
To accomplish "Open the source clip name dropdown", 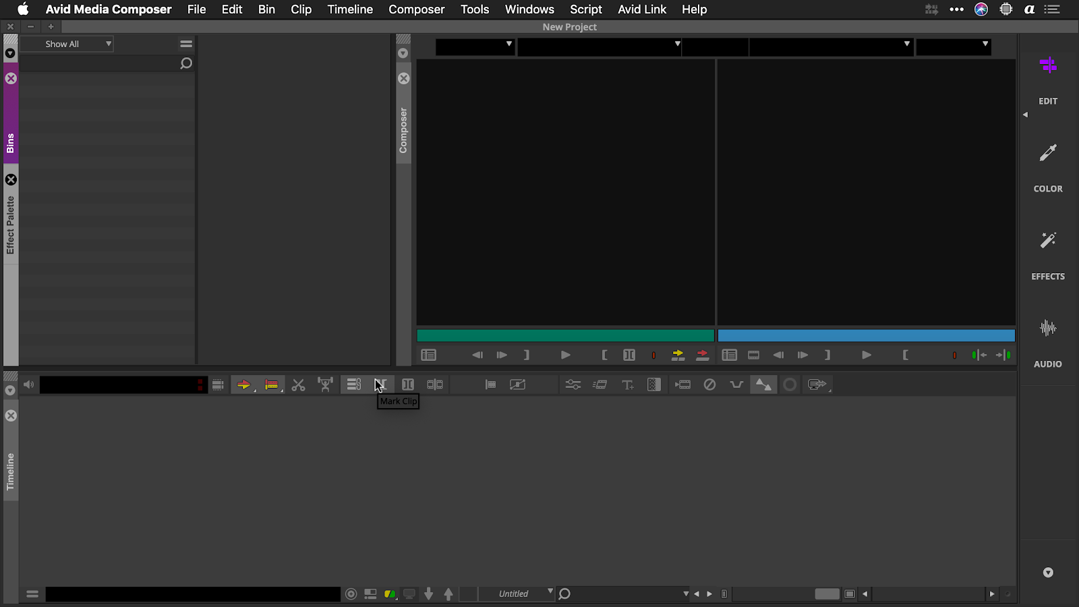I will 600,47.
